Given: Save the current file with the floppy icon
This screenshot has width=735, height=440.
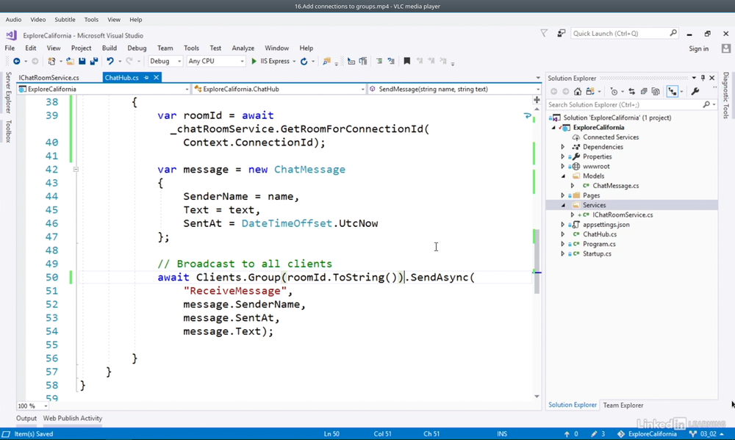Looking at the screenshot, I should coord(82,62).
